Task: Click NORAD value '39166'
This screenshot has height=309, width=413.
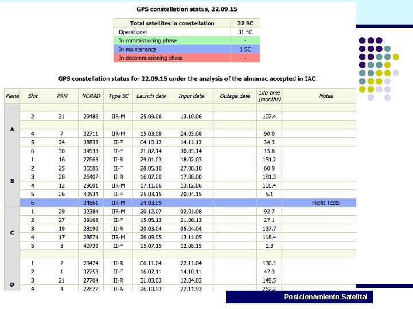Action: 91,220
